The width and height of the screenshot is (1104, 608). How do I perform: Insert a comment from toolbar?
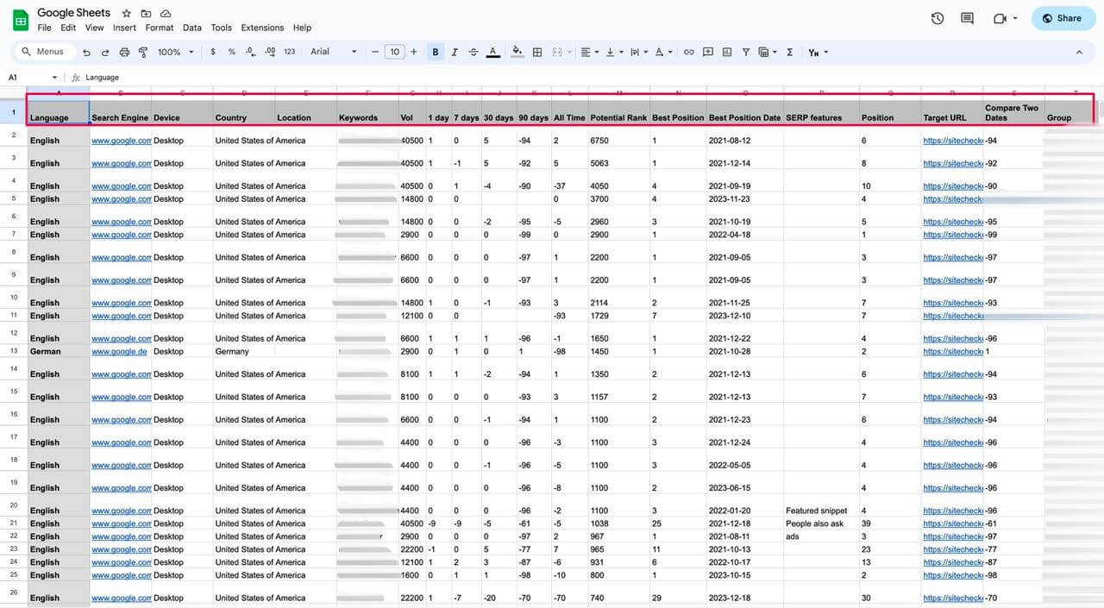708,52
